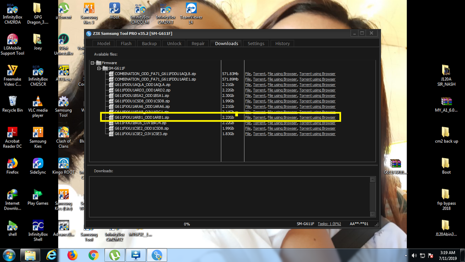Select the Recycle Bin icon

[12, 104]
